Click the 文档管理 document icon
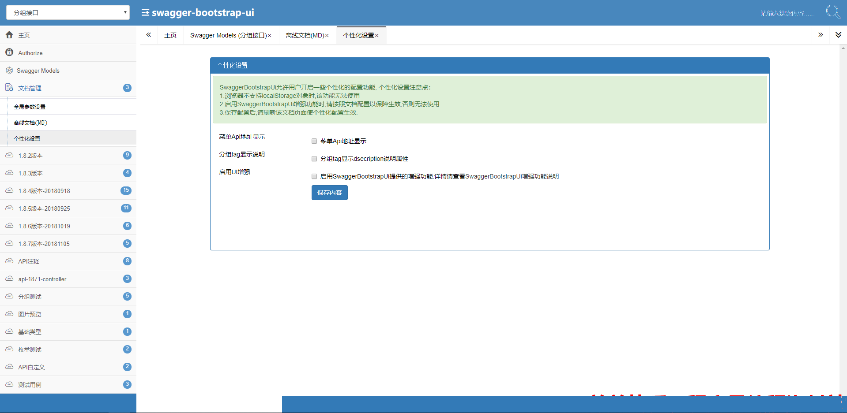The image size is (847, 413). pos(9,87)
